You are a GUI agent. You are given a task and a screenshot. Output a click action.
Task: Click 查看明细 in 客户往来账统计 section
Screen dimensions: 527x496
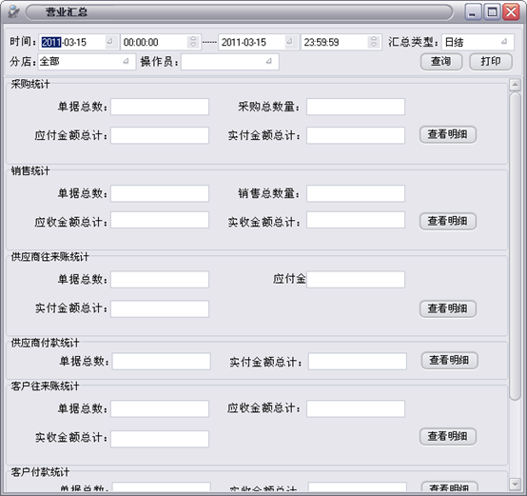coord(448,436)
